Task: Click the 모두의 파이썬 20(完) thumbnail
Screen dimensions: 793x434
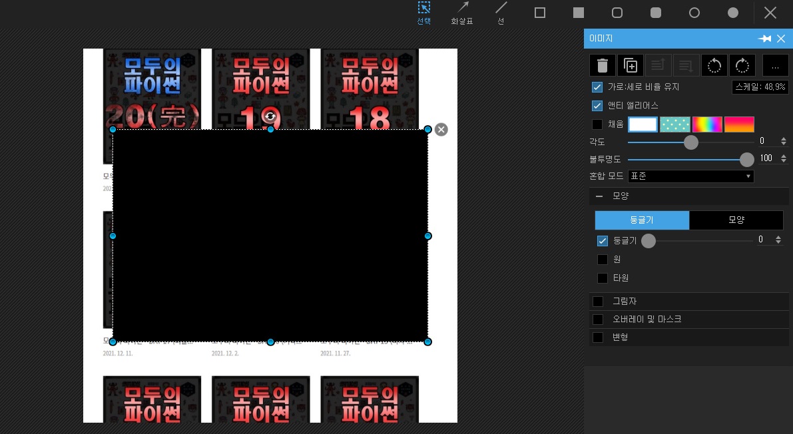Action: tap(152, 89)
